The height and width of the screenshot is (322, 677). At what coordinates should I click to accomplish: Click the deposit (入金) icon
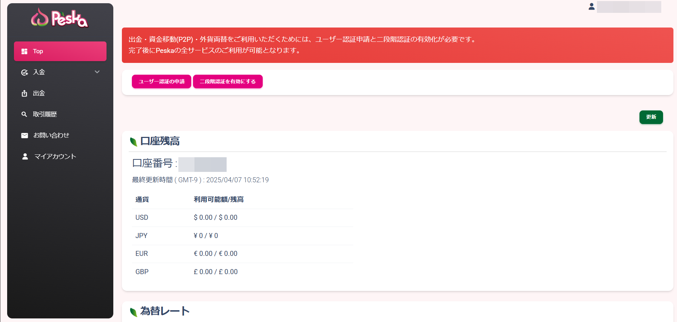(24, 73)
